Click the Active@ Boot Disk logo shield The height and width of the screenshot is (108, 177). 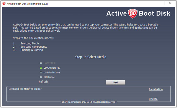click(133, 14)
